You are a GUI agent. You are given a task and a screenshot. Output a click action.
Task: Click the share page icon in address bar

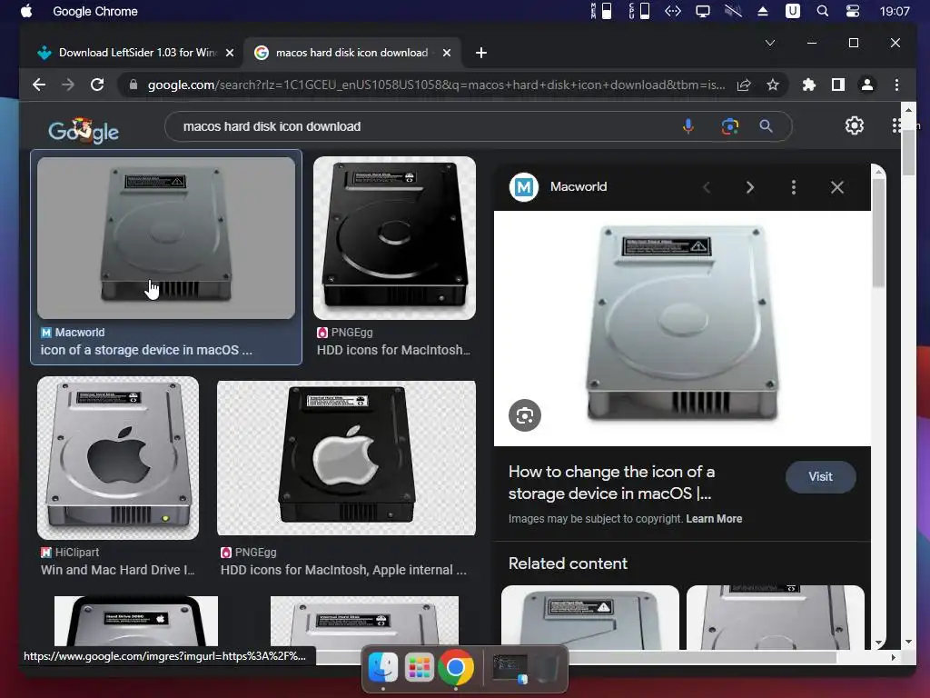(744, 85)
